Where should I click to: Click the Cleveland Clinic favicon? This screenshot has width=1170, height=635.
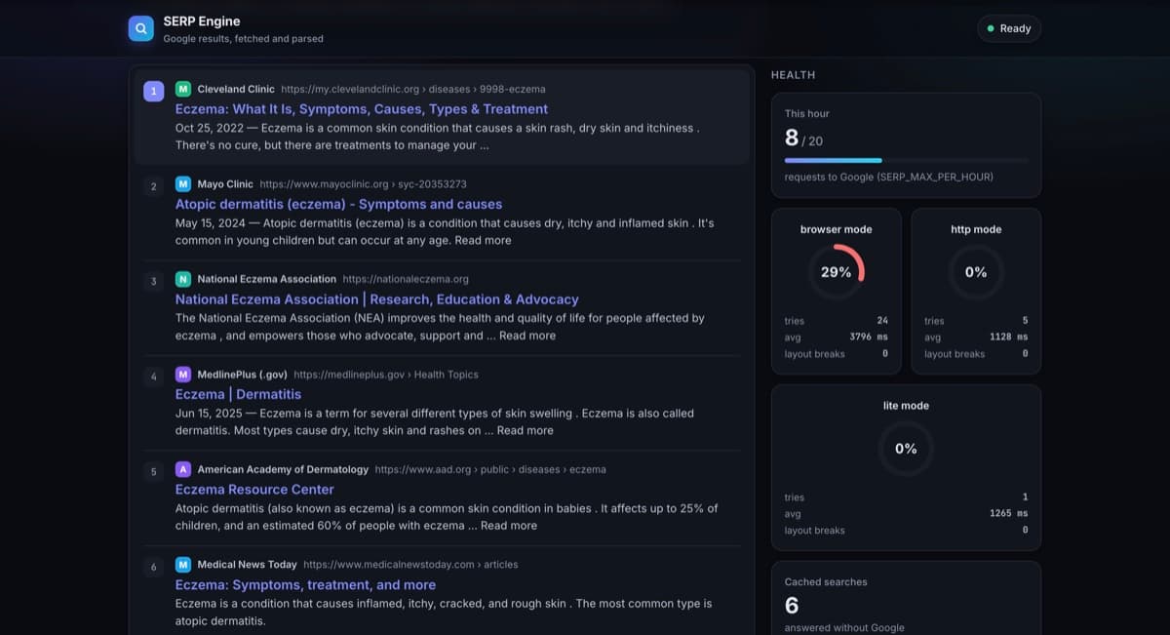click(183, 89)
